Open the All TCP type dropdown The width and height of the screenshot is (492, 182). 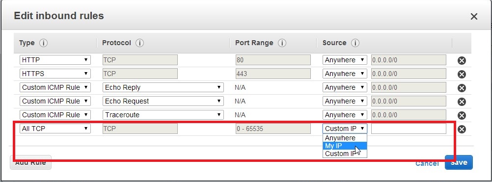[55, 129]
